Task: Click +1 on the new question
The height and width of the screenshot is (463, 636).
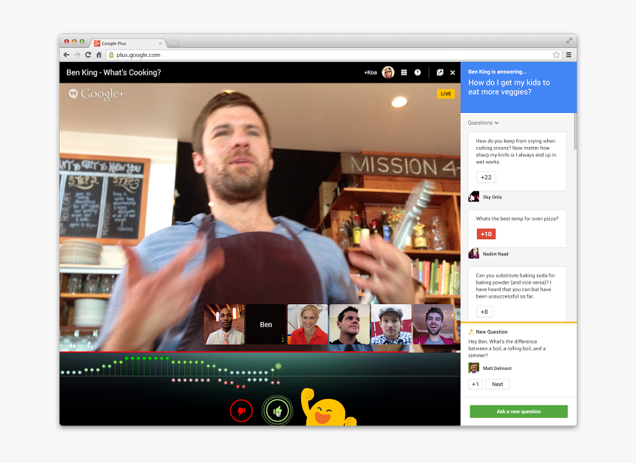Action: click(x=476, y=384)
